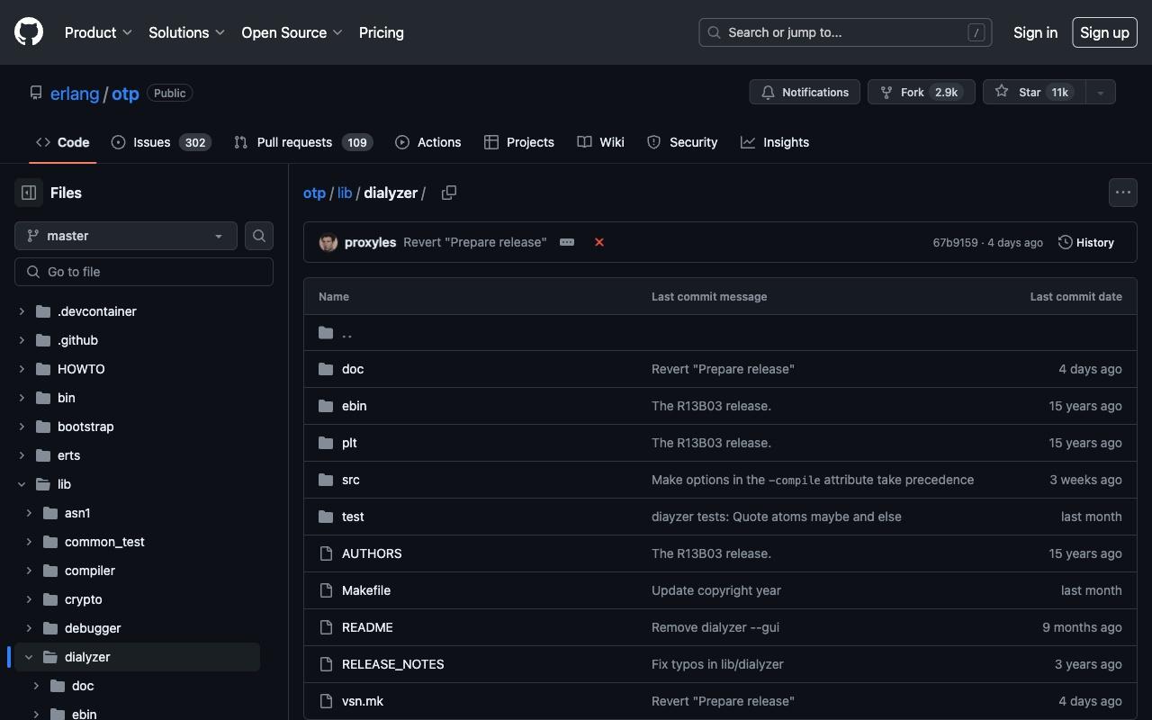The height and width of the screenshot is (720, 1152).
Task: Focus the Go to file field
Action: coord(144,272)
